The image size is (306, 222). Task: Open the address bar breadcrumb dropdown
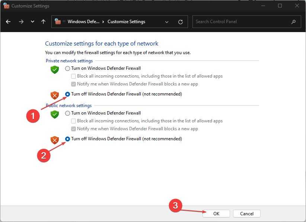pyautogui.click(x=167, y=22)
